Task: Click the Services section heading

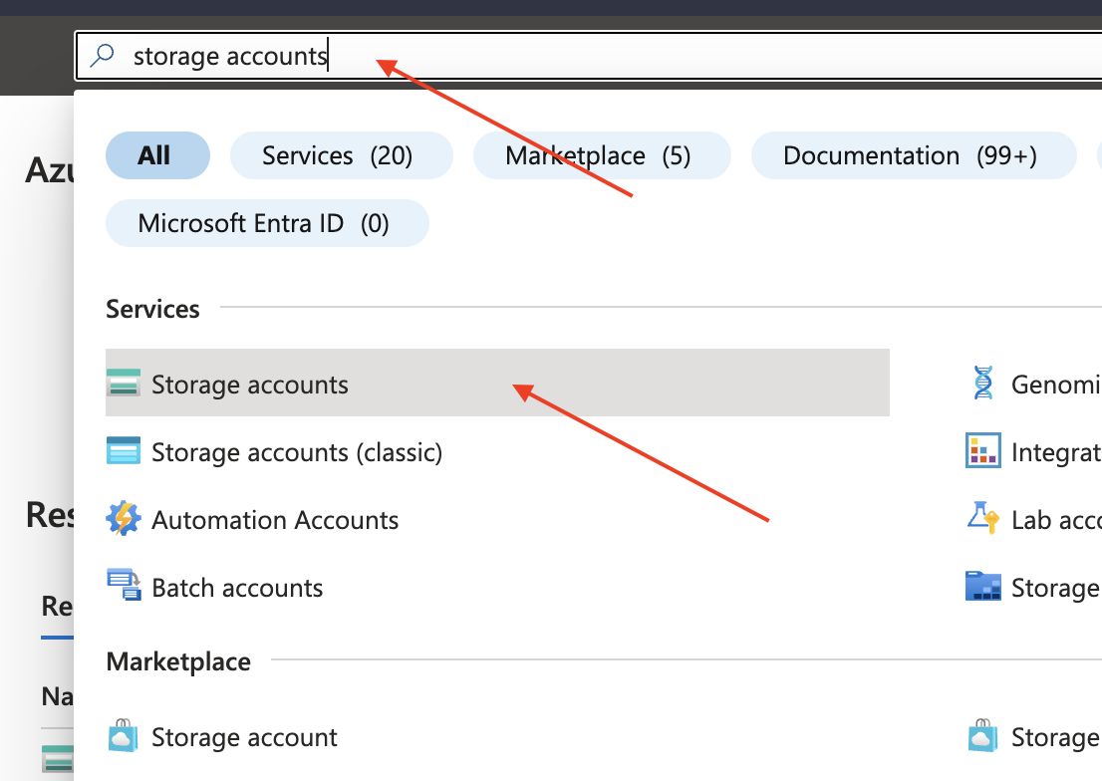Action: (x=152, y=309)
